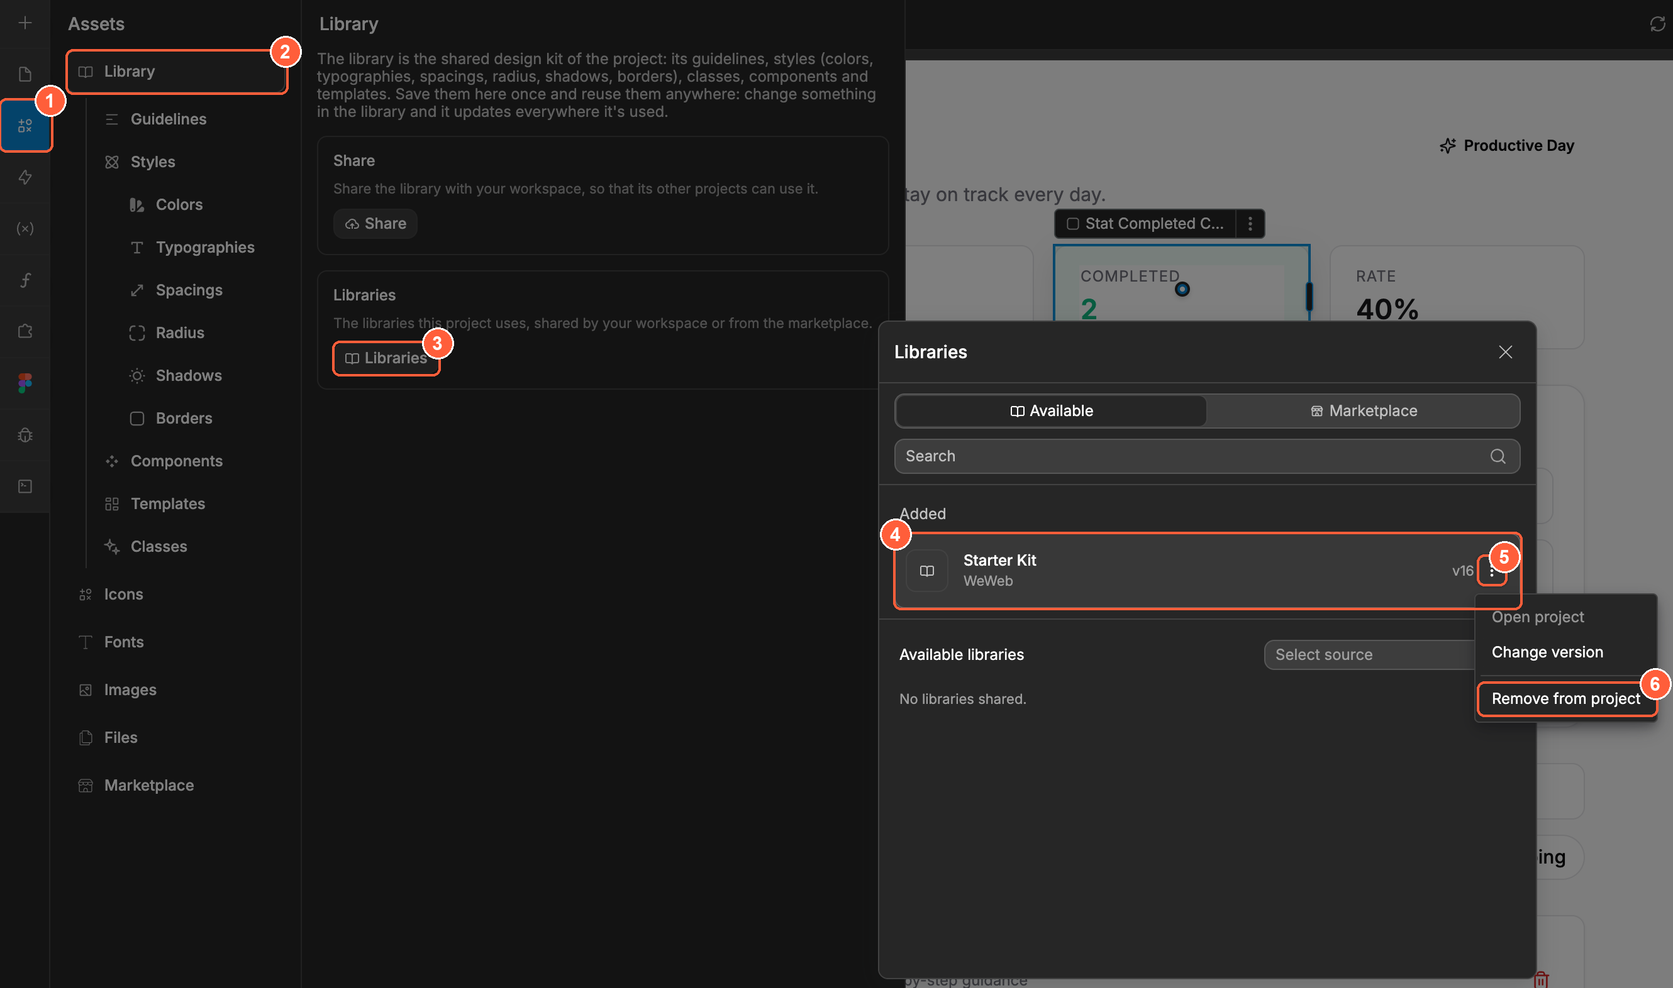This screenshot has height=988, width=1673.
Task: Open the Select source dropdown
Action: (1369, 654)
